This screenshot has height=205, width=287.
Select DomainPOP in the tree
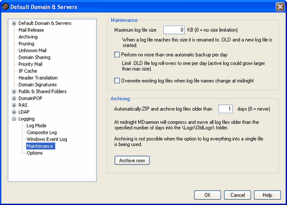(30, 99)
